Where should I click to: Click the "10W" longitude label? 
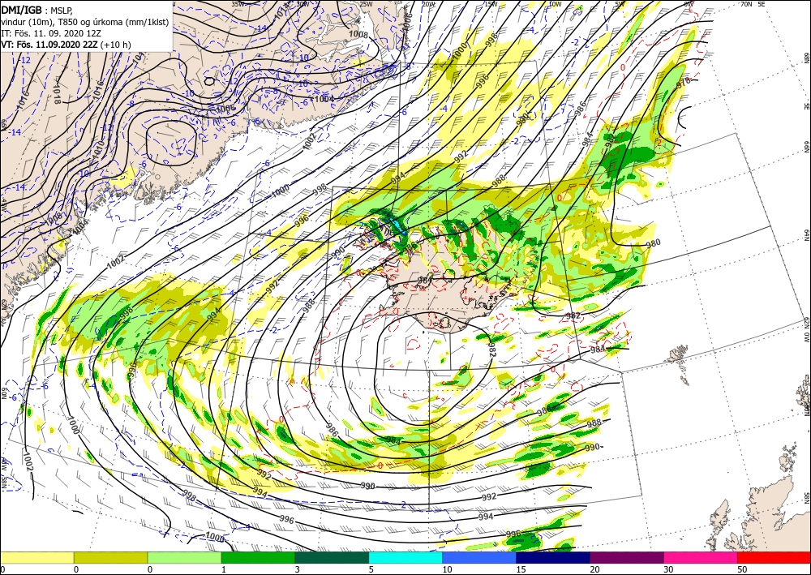coord(555,4)
